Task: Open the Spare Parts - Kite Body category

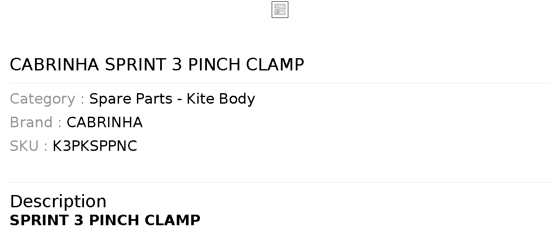Action: (172, 99)
